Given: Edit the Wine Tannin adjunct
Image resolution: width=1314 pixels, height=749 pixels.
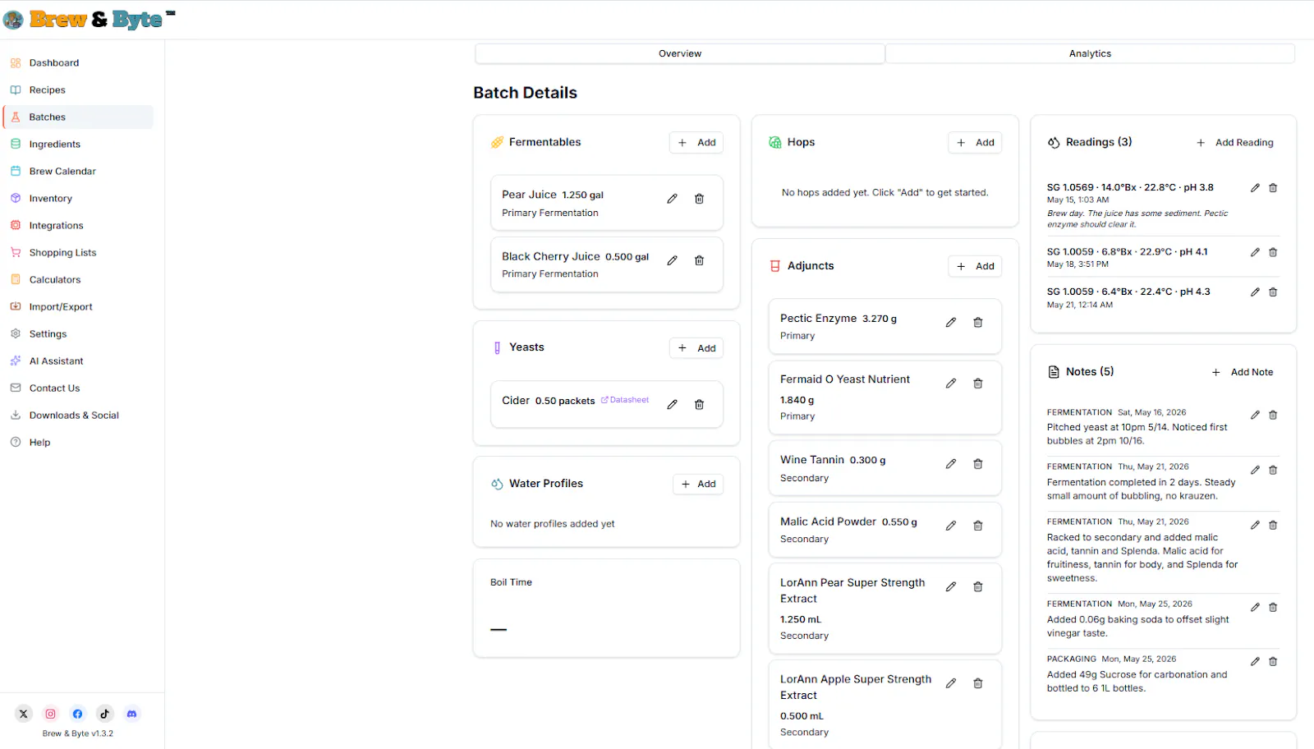Looking at the screenshot, I should coord(950,464).
